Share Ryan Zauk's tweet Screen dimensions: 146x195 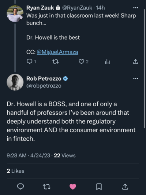(x=135, y=62)
